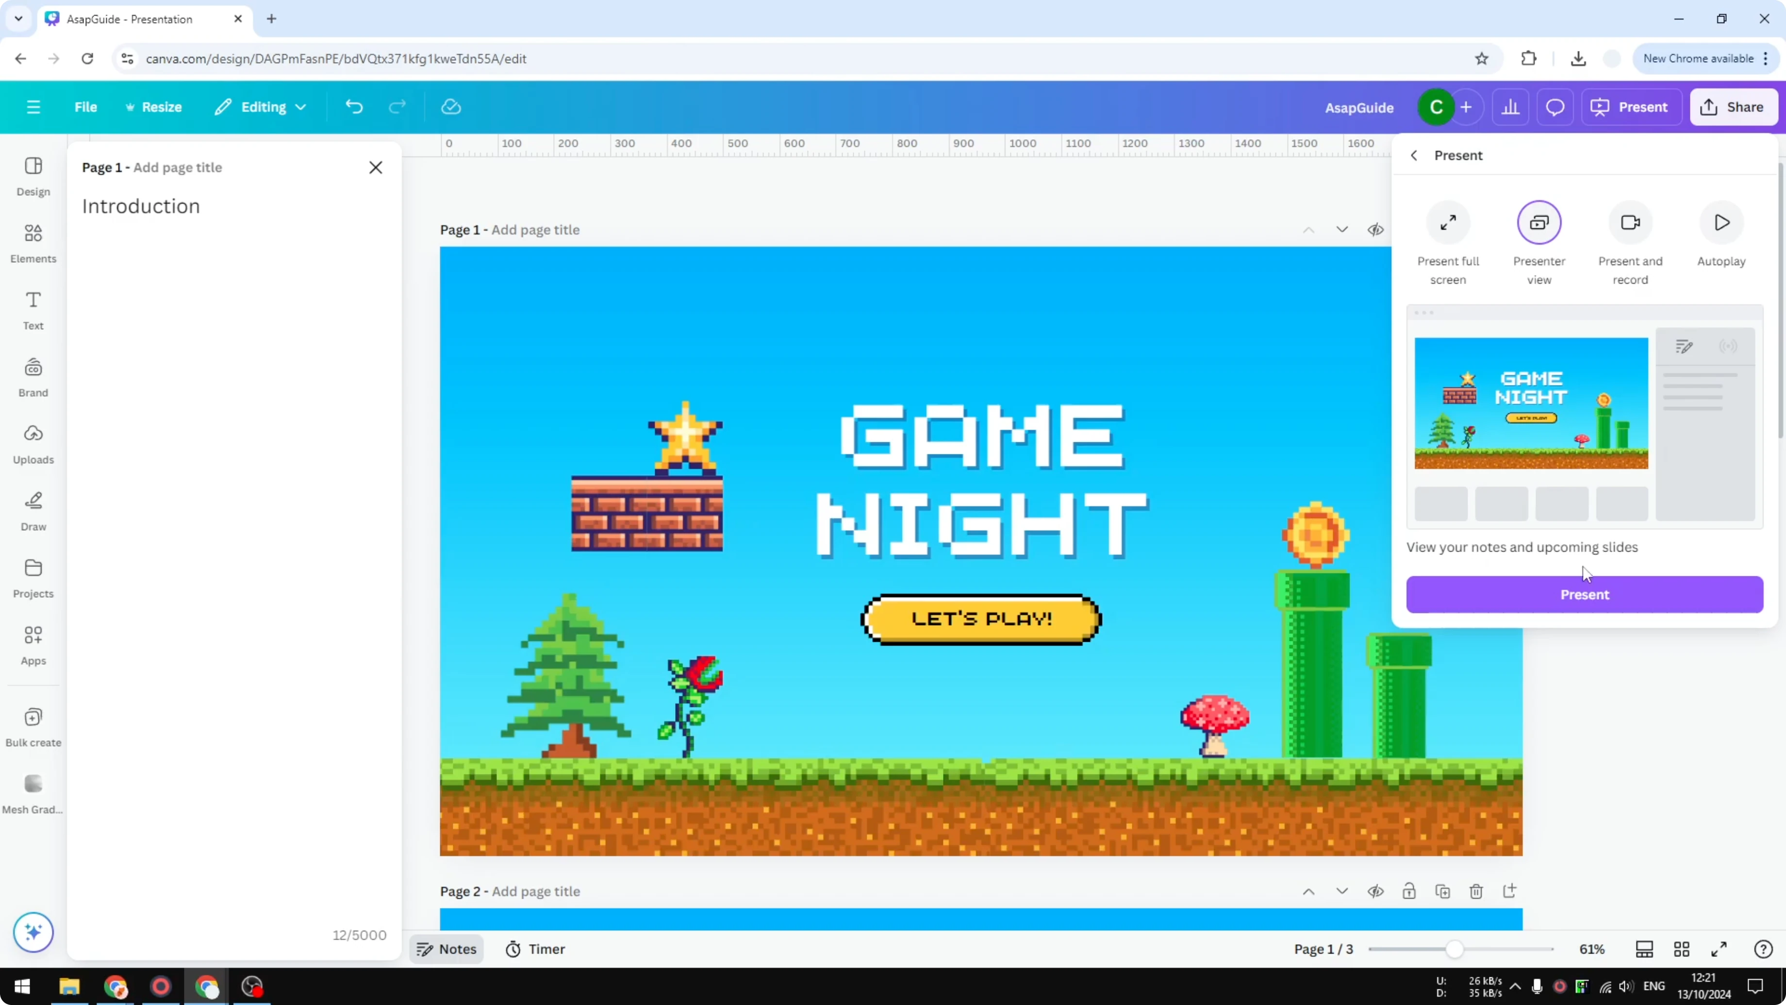Open the Apps panel
1786x1005 pixels.
click(x=33, y=646)
